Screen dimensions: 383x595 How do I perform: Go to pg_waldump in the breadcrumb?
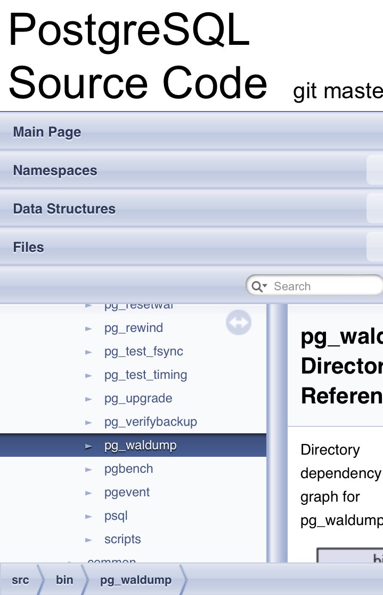[x=136, y=580]
